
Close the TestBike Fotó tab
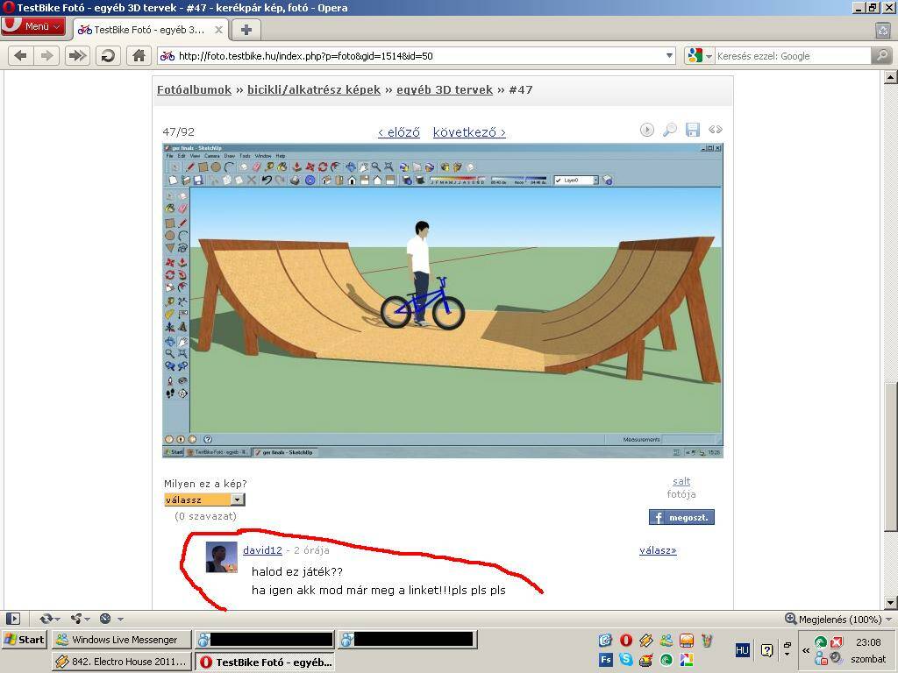(218, 30)
